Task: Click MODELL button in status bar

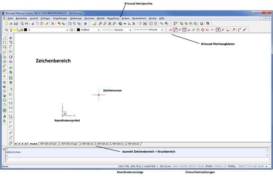Action: click(232, 166)
